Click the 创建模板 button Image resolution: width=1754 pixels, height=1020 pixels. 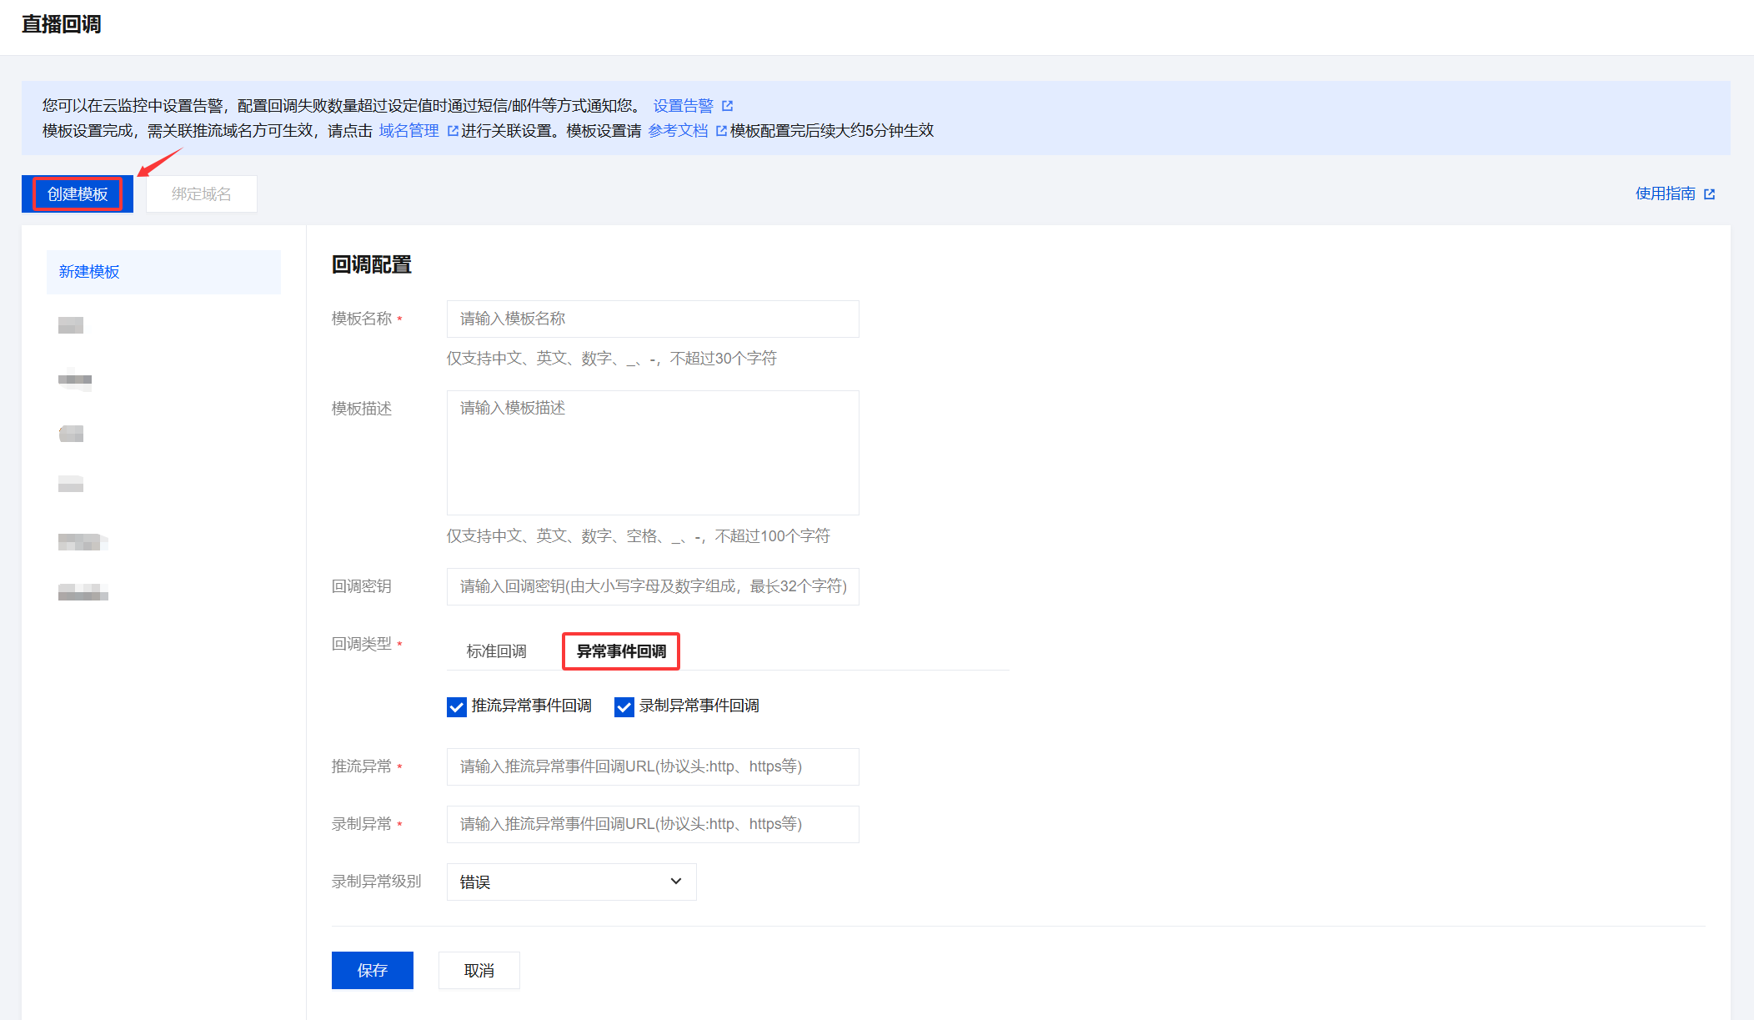click(x=78, y=194)
